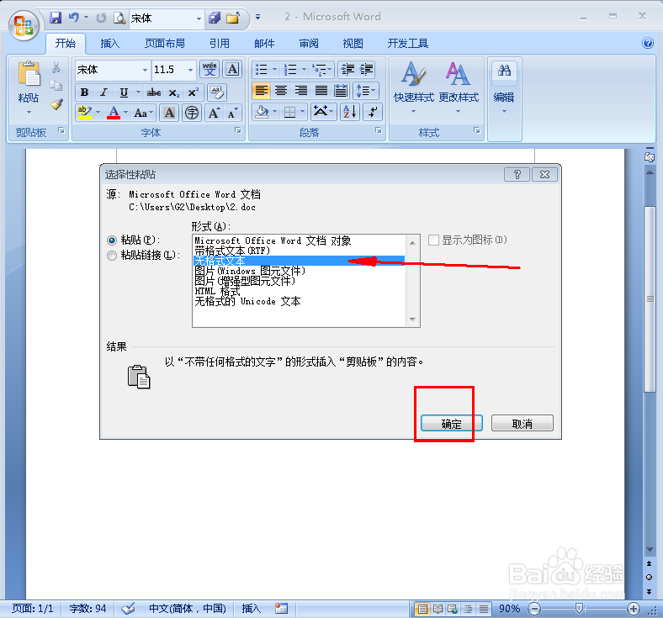The height and width of the screenshot is (618, 663).
Task: Open print preview from quick access toolbar
Action: (119, 18)
